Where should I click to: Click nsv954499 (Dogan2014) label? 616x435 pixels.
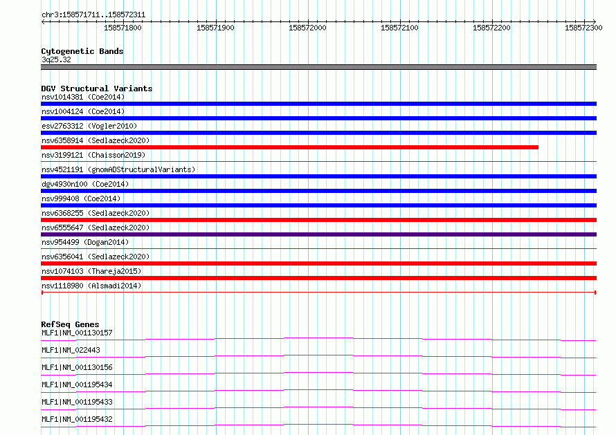(x=85, y=242)
